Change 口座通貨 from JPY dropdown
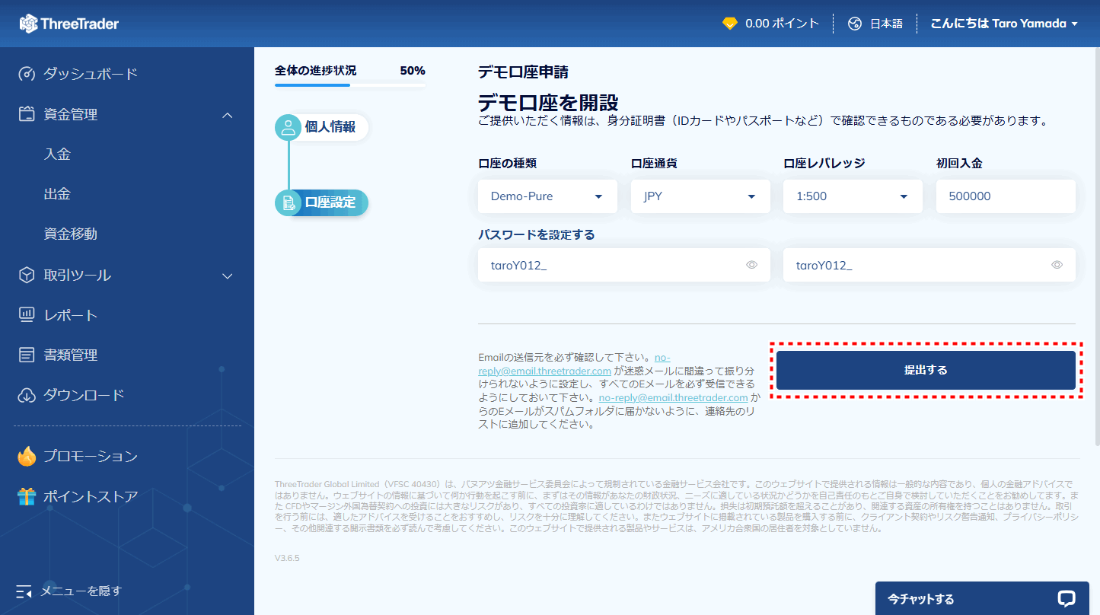The width and height of the screenshot is (1100, 615). (x=700, y=196)
